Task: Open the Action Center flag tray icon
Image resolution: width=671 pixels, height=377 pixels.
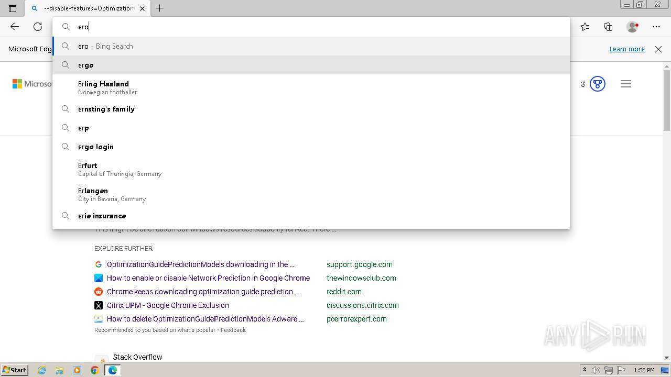Action: 621,370
